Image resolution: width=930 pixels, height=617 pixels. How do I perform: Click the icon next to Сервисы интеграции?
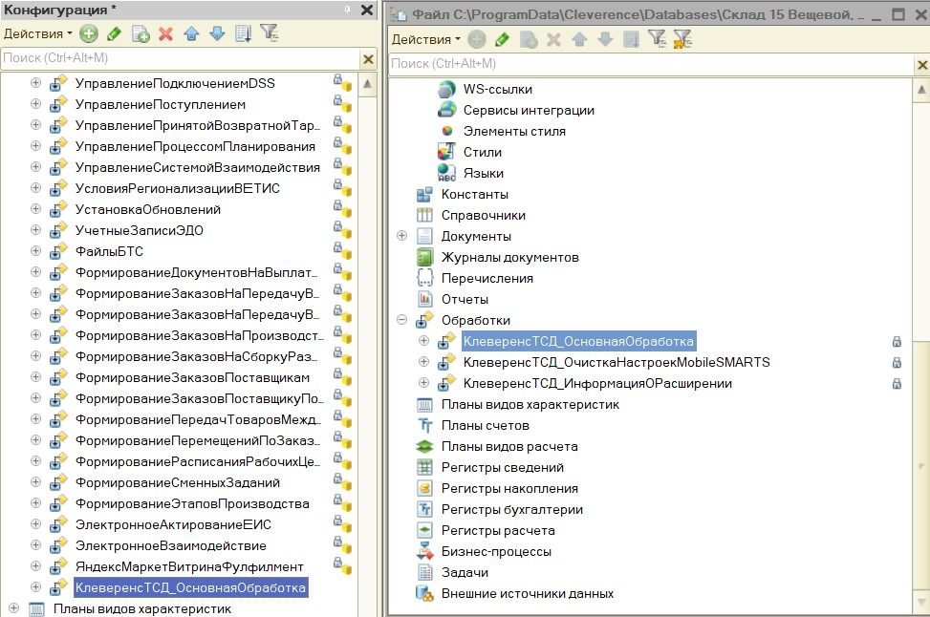point(446,110)
